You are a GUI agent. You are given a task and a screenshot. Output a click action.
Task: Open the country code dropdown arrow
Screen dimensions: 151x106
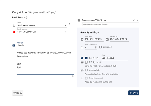17,32
